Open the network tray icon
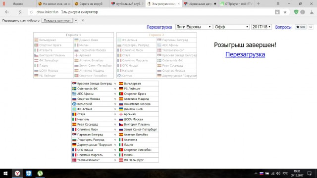This screenshot has width=317, height=178. 273,174
